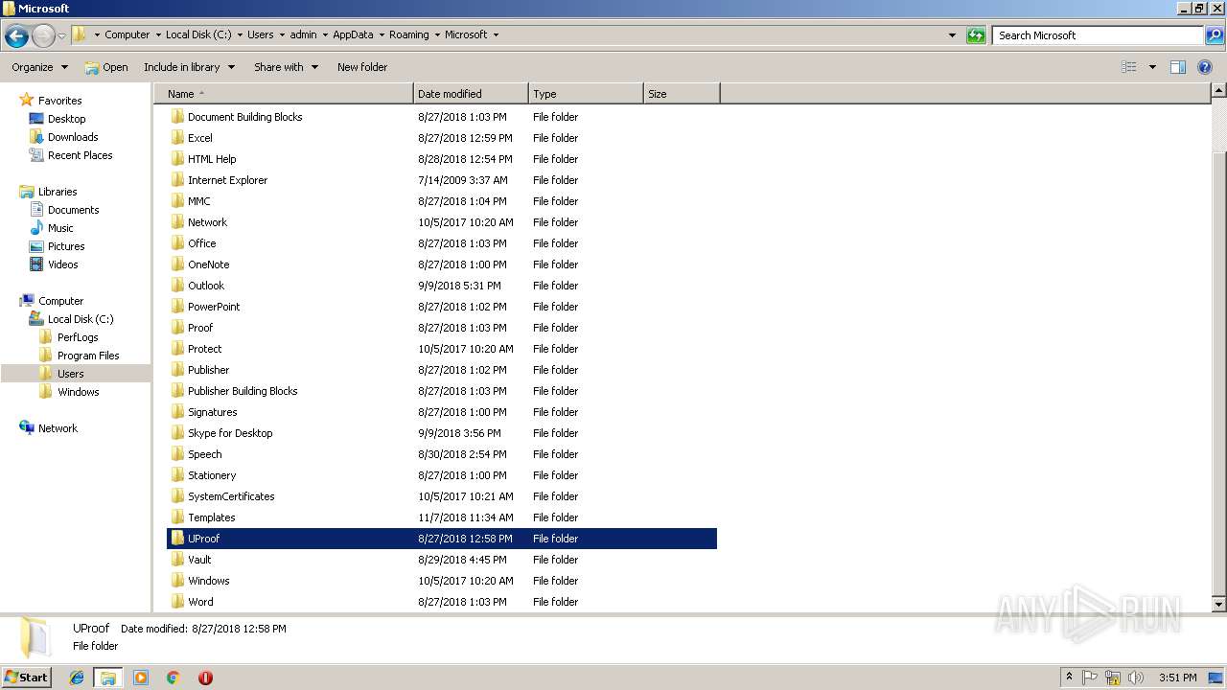Expand dropdown arrow after Users breadcrumb
The image size is (1227, 690).
tap(282, 34)
